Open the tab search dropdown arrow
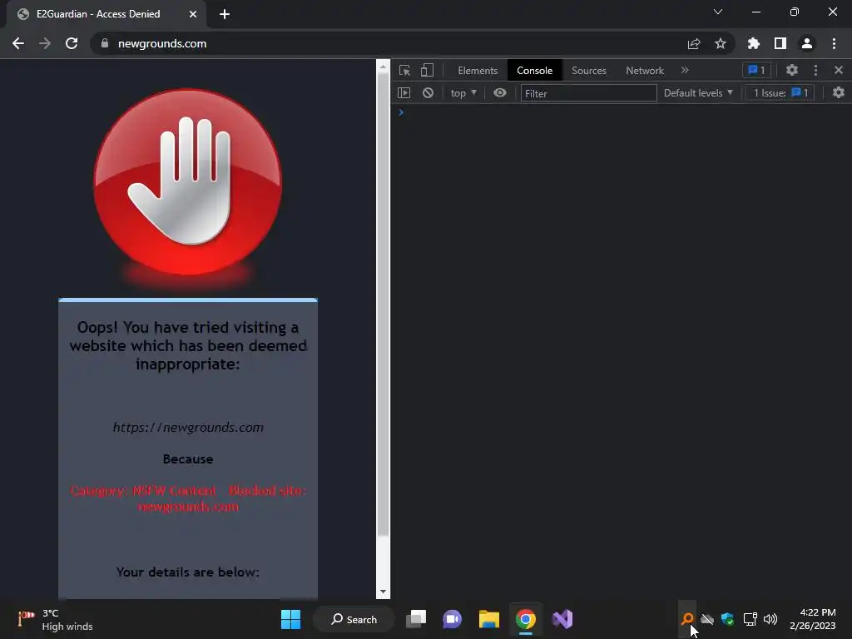 tap(718, 12)
